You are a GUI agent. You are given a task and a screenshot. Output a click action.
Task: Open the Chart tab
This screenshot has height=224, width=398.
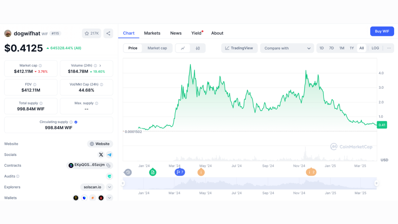tap(129, 33)
